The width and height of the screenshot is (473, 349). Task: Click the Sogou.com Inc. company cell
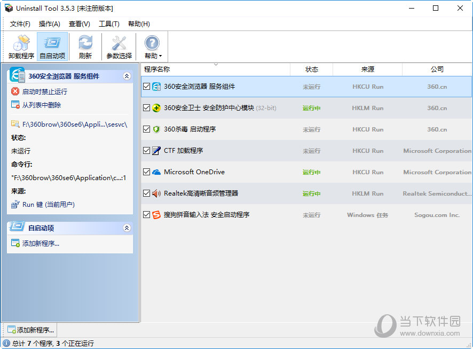[x=437, y=215]
